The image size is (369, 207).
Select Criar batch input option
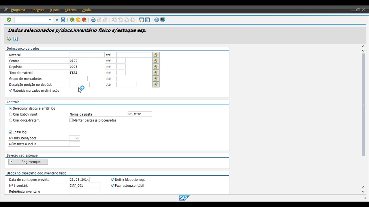tap(11, 114)
